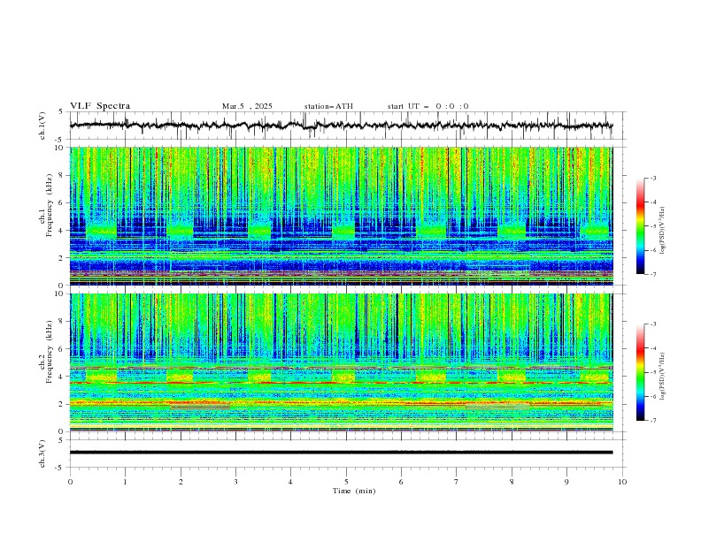Click the ch.2 'Frequency (kHz)' axis label
The height and width of the screenshot is (541, 701).
coord(50,351)
